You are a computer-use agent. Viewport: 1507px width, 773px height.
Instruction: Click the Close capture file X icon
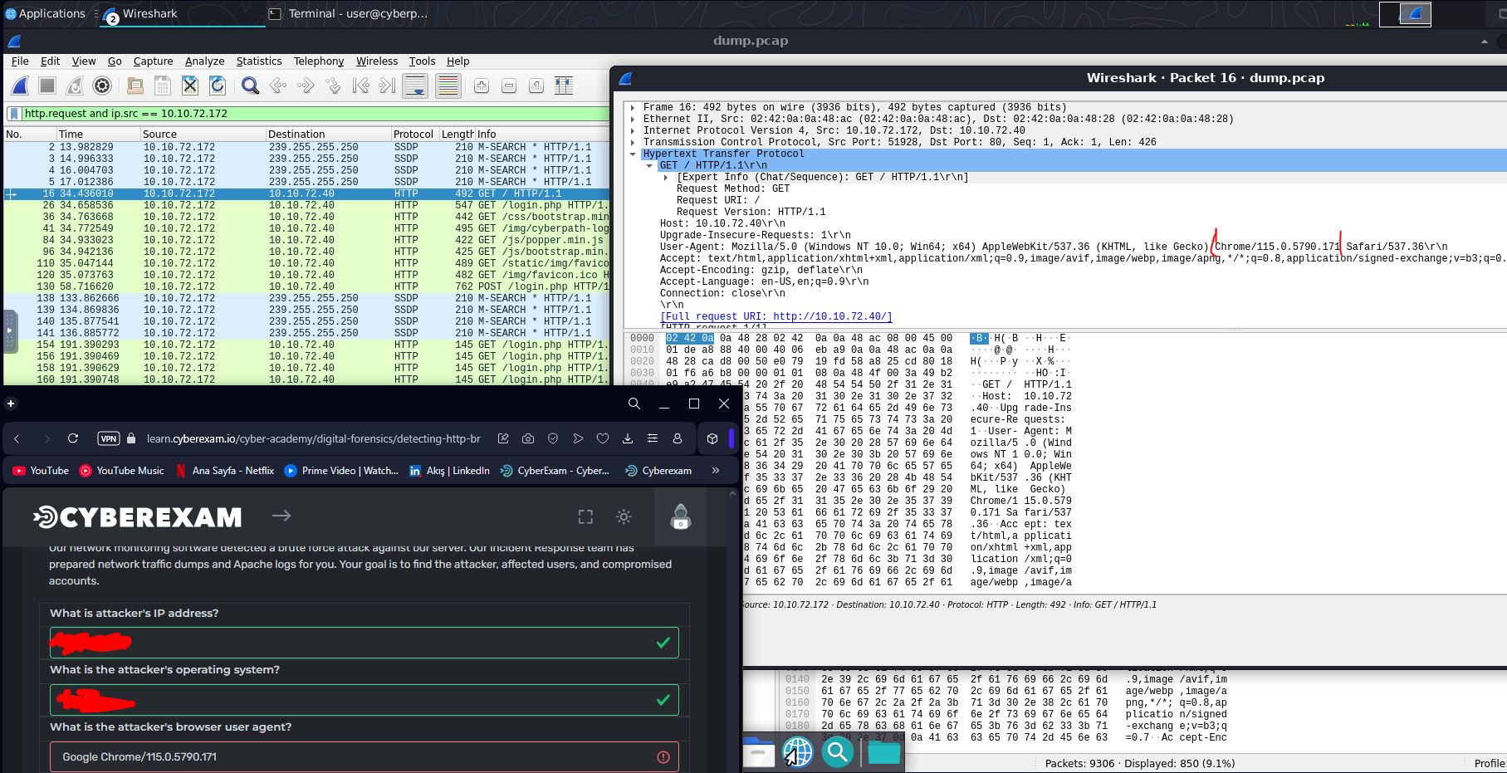[190, 86]
